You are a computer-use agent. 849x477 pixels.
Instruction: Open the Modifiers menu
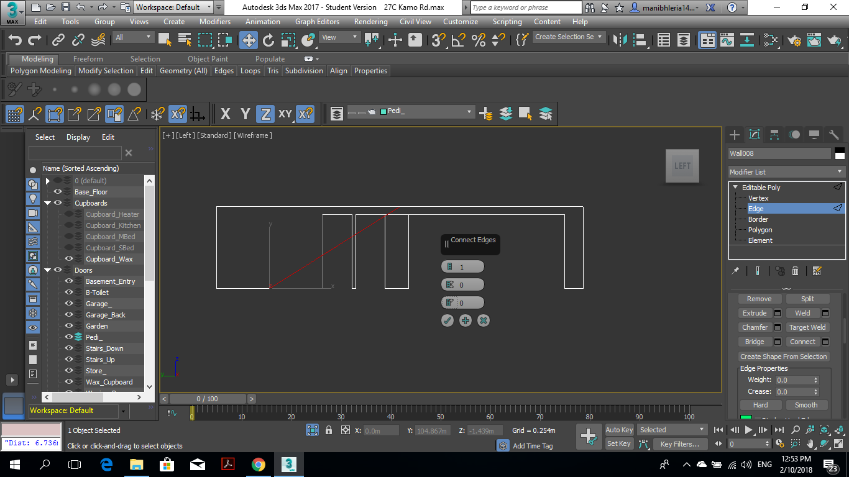tap(215, 21)
